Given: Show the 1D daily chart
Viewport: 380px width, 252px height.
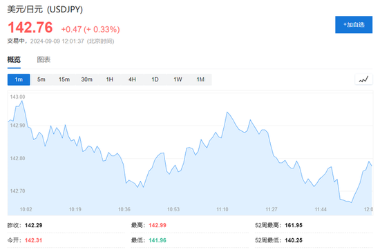Looking at the screenshot, I should point(155,79).
